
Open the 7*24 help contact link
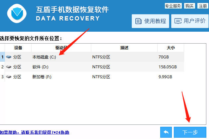[35, 132]
